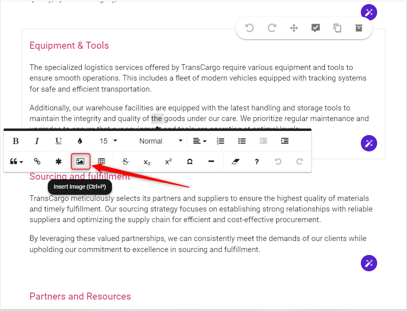Click paragraph starting 'By leveraging these valued'

(x=198, y=244)
